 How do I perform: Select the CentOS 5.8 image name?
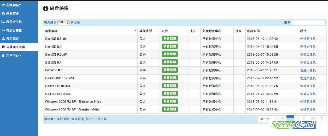(53, 47)
